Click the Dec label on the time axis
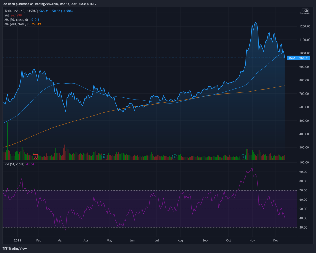Viewport: 316px width, 253px height. [x=276, y=241]
